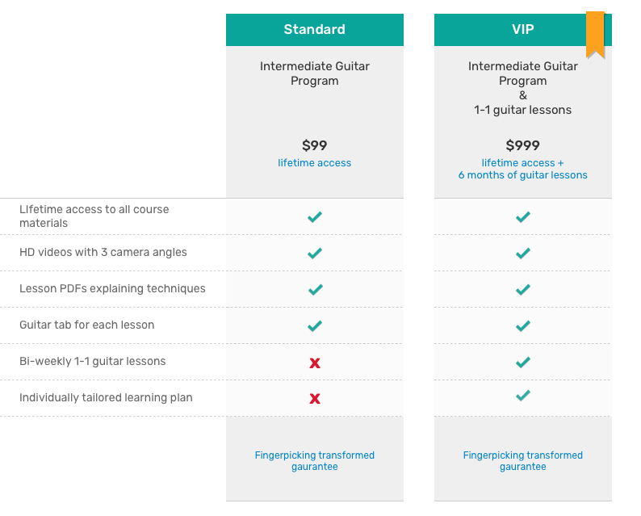
Task: Click Standard checkmark for Lesson PDFs row
Action: 315,289
